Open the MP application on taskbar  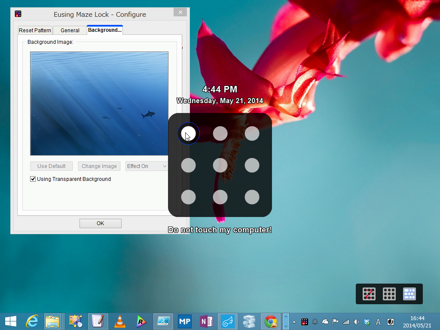click(185, 321)
